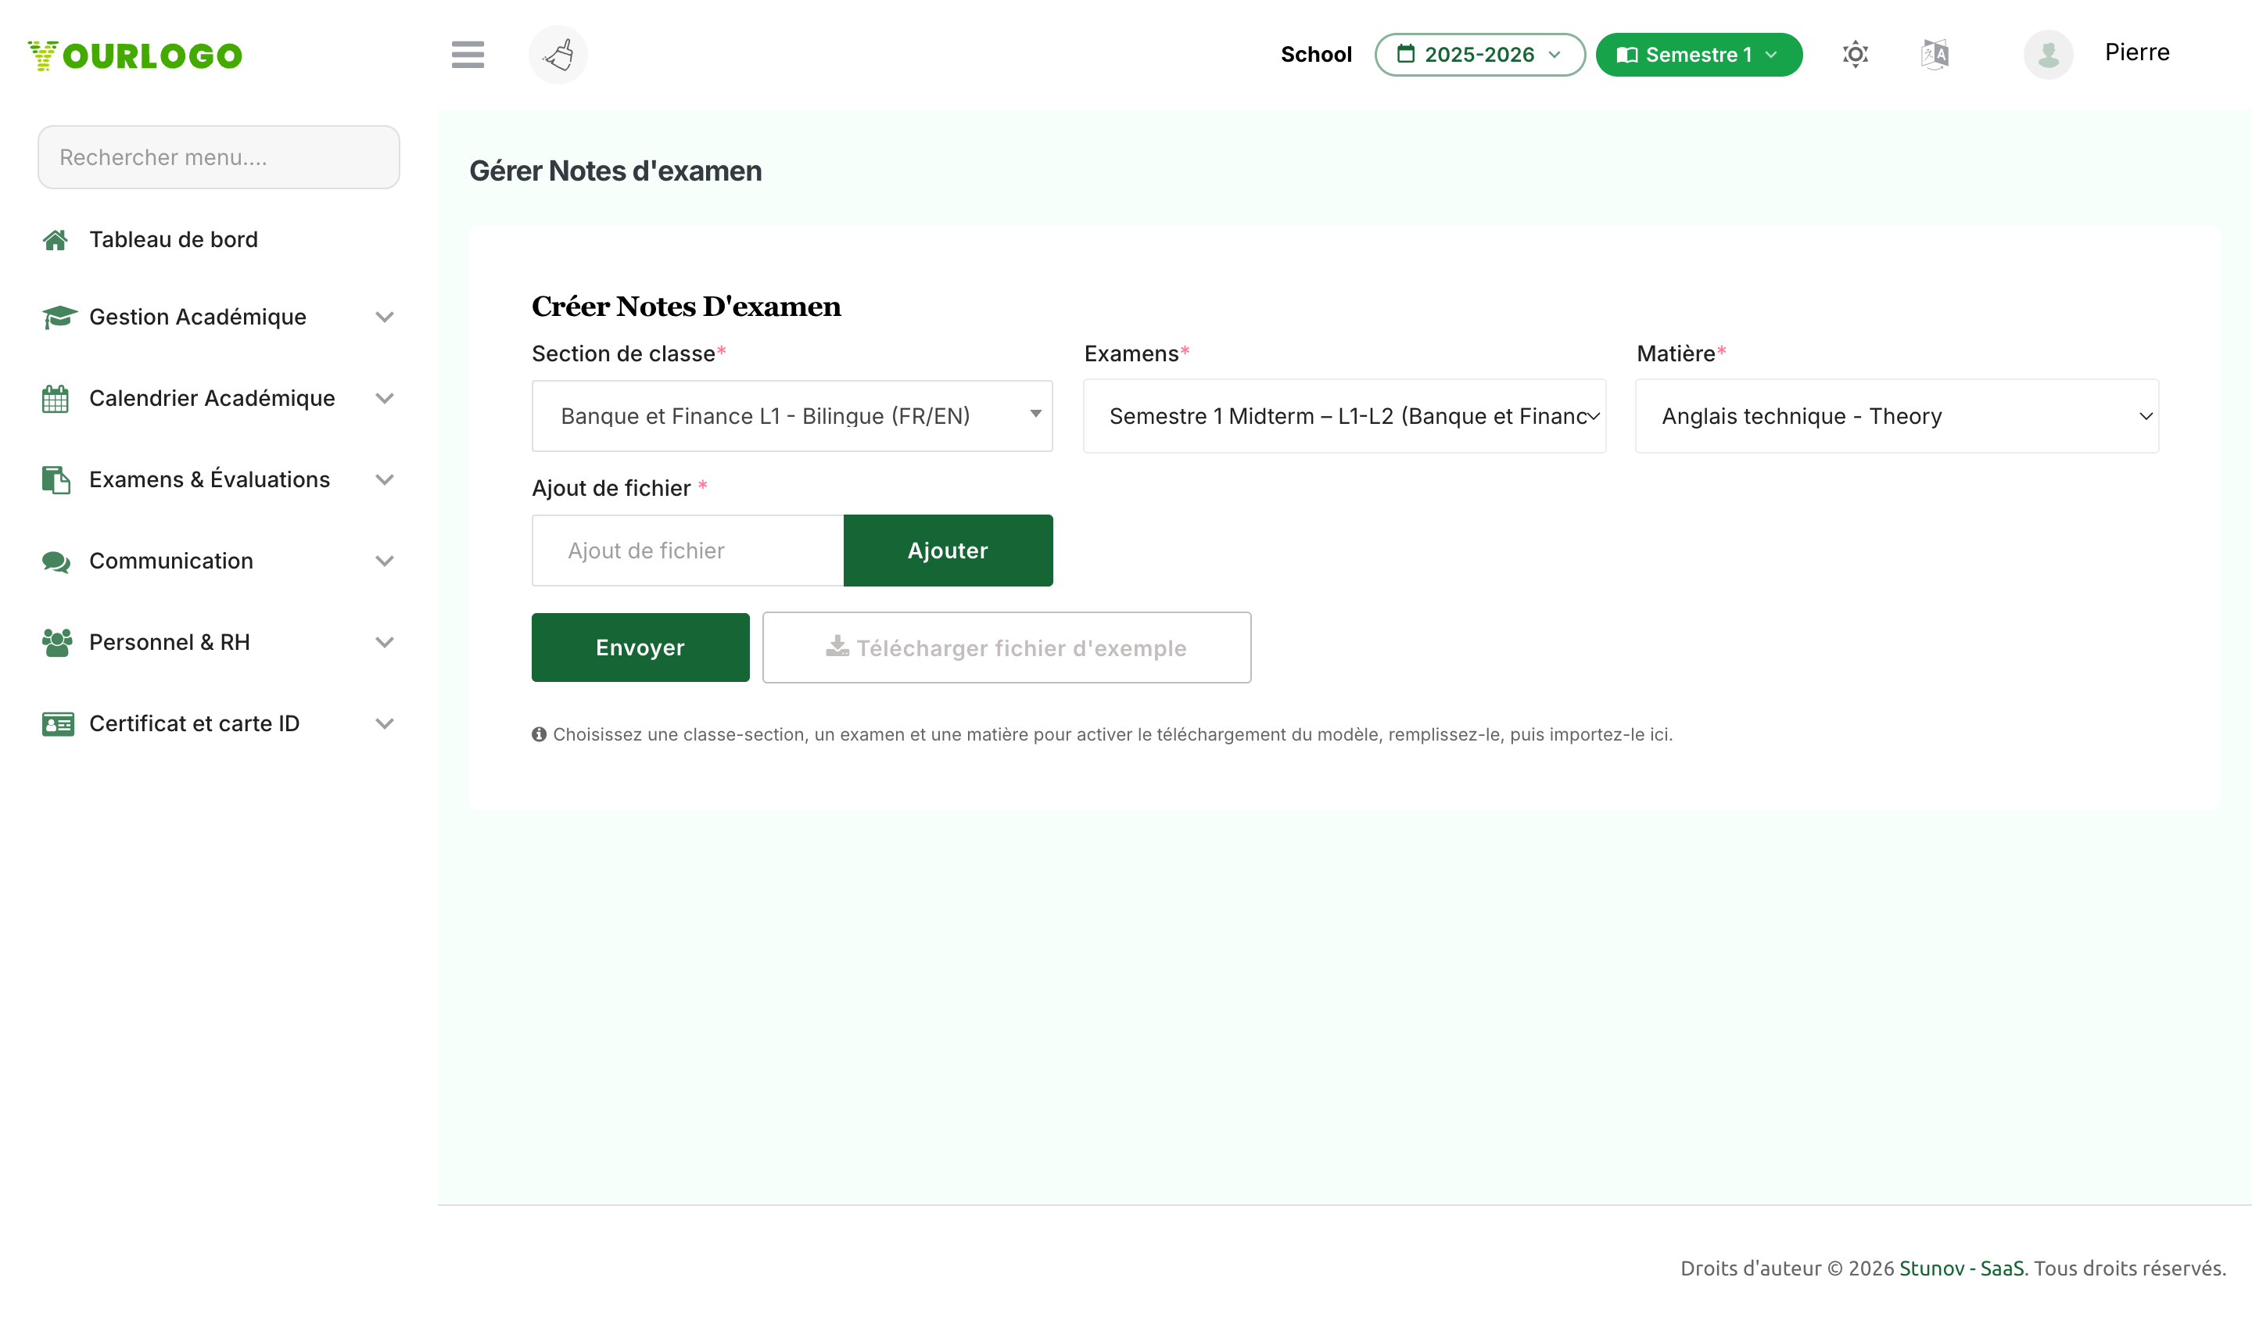Focus the Rechercher menu search field
Viewport: 2252px width, 1331px height.
point(219,157)
